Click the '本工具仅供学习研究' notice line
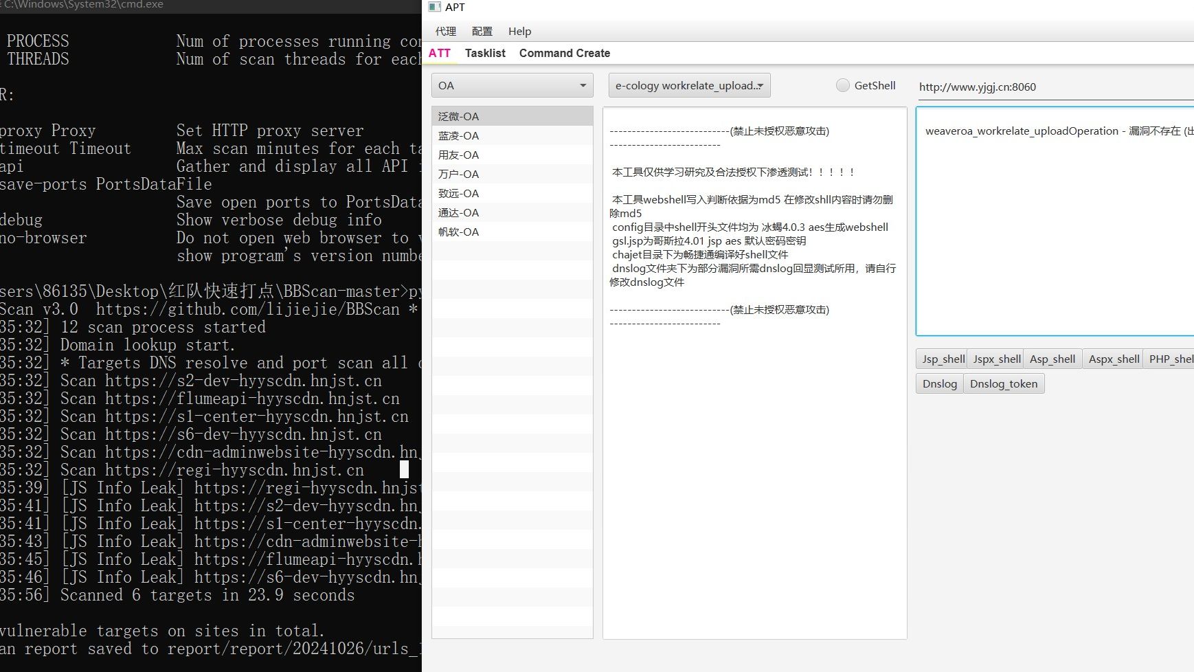The width and height of the screenshot is (1194, 672). [733, 172]
